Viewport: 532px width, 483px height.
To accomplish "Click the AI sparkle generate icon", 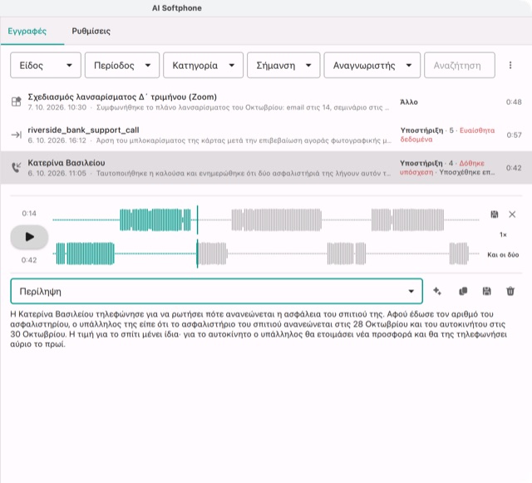I will 437,291.
